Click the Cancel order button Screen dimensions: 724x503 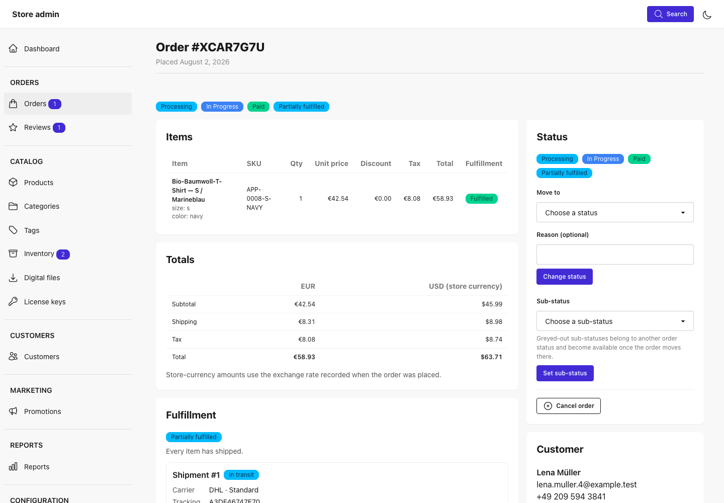click(x=569, y=406)
